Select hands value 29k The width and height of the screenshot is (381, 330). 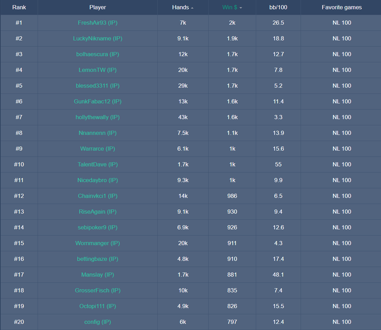[183, 85]
